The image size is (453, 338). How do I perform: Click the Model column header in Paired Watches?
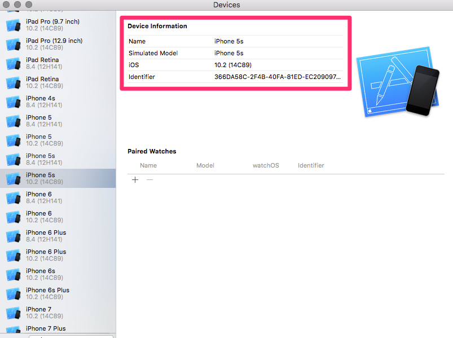[205, 165]
